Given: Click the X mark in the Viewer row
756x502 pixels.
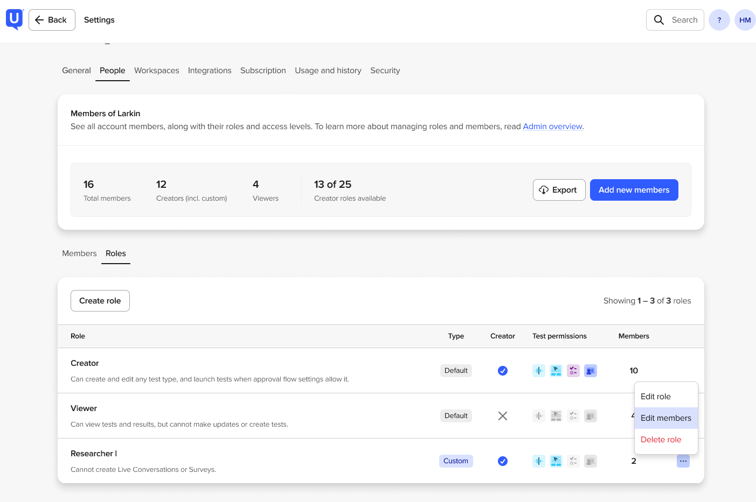Looking at the screenshot, I should click(x=503, y=416).
